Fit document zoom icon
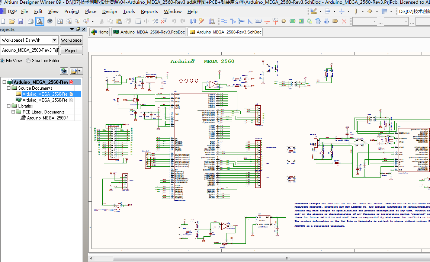 (60, 21)
